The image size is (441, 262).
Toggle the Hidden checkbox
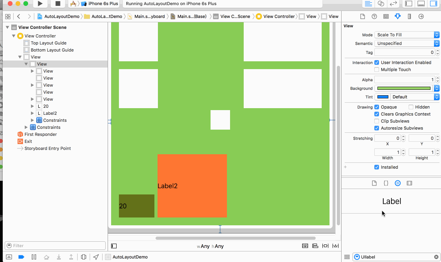pos(411,107)
